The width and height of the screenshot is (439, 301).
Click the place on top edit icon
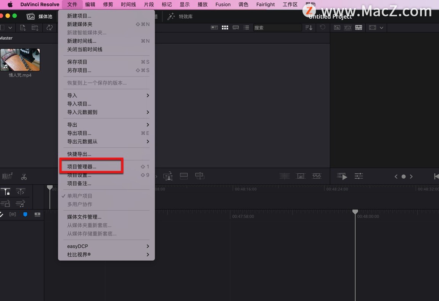click(x=184, y=176)
